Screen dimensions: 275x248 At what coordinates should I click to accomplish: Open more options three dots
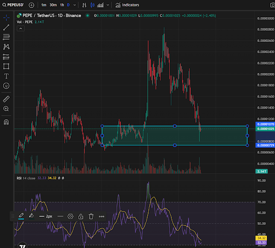102,216
